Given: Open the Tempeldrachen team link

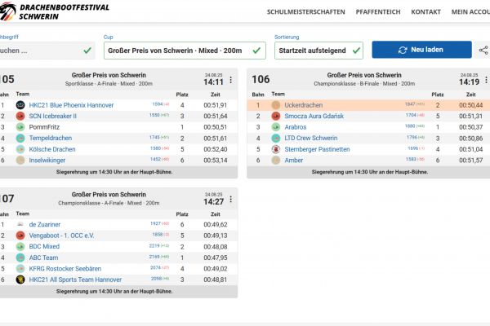Looking at the screenshot, I should [x=51, y=138].
